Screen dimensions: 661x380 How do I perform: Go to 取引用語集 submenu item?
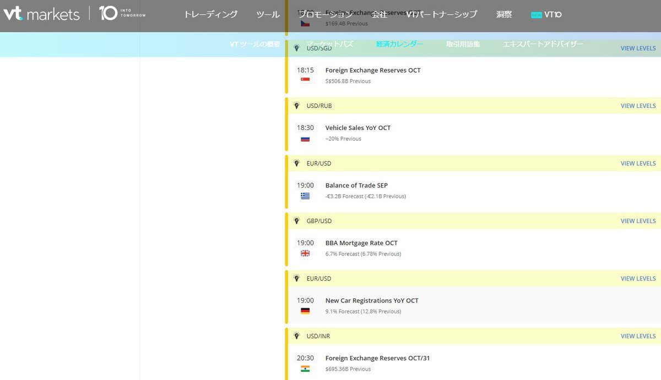463,44
